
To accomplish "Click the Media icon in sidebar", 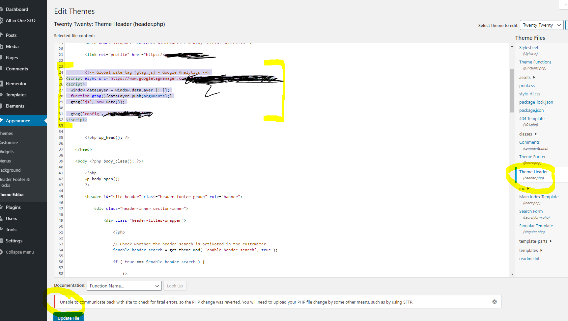I will click(1, 46).
